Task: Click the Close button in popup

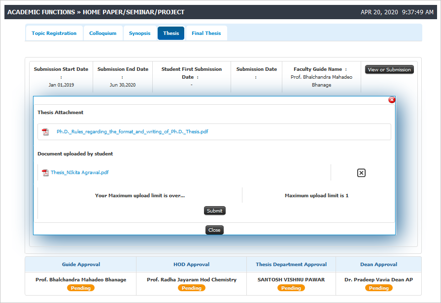Action: point(214,230)
